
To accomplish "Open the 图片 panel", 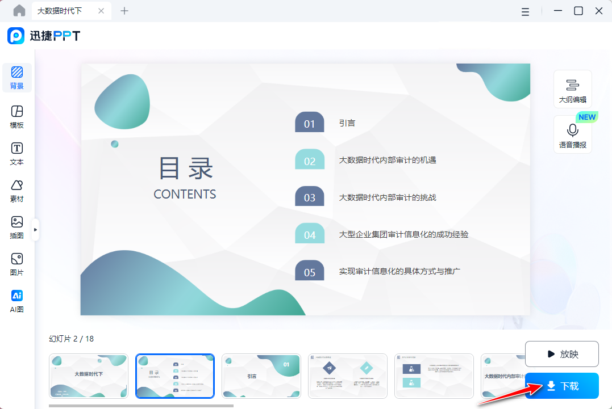I will (x=16, y=264).
